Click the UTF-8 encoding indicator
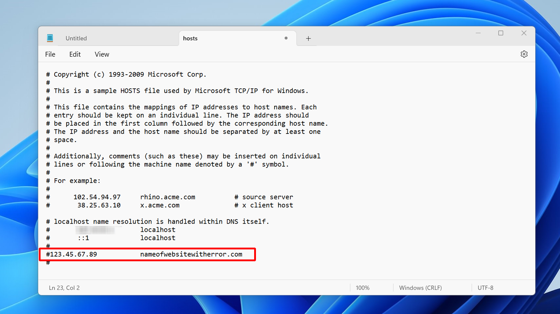 coord(485,288)
